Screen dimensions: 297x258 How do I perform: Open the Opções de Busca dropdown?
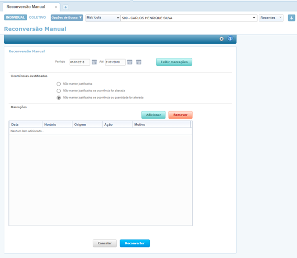coord(67,18)
